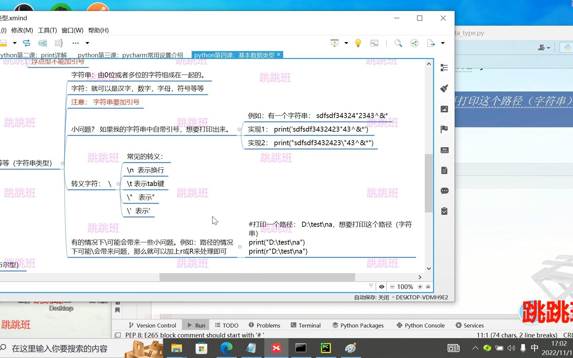The image size is (573, 358).
Task: Open Microsoft Store from the taskbar
Action: (201, 348)
